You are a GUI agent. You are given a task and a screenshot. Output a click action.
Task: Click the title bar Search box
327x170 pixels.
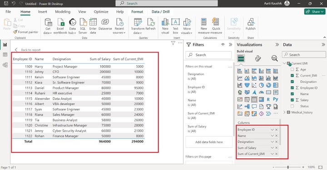point(167,3)
